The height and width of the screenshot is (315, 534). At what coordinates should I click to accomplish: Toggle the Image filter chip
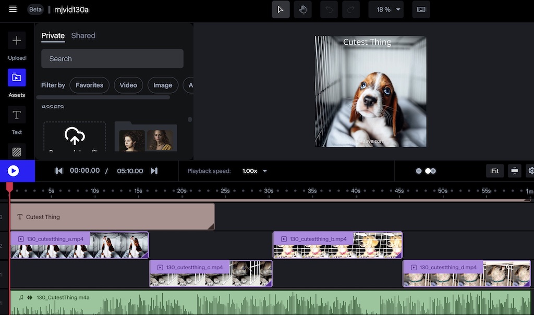(163, 85)
